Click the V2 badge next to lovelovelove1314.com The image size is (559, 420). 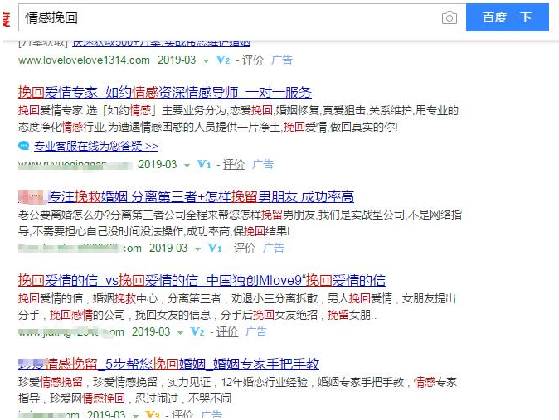click(223, 60)
